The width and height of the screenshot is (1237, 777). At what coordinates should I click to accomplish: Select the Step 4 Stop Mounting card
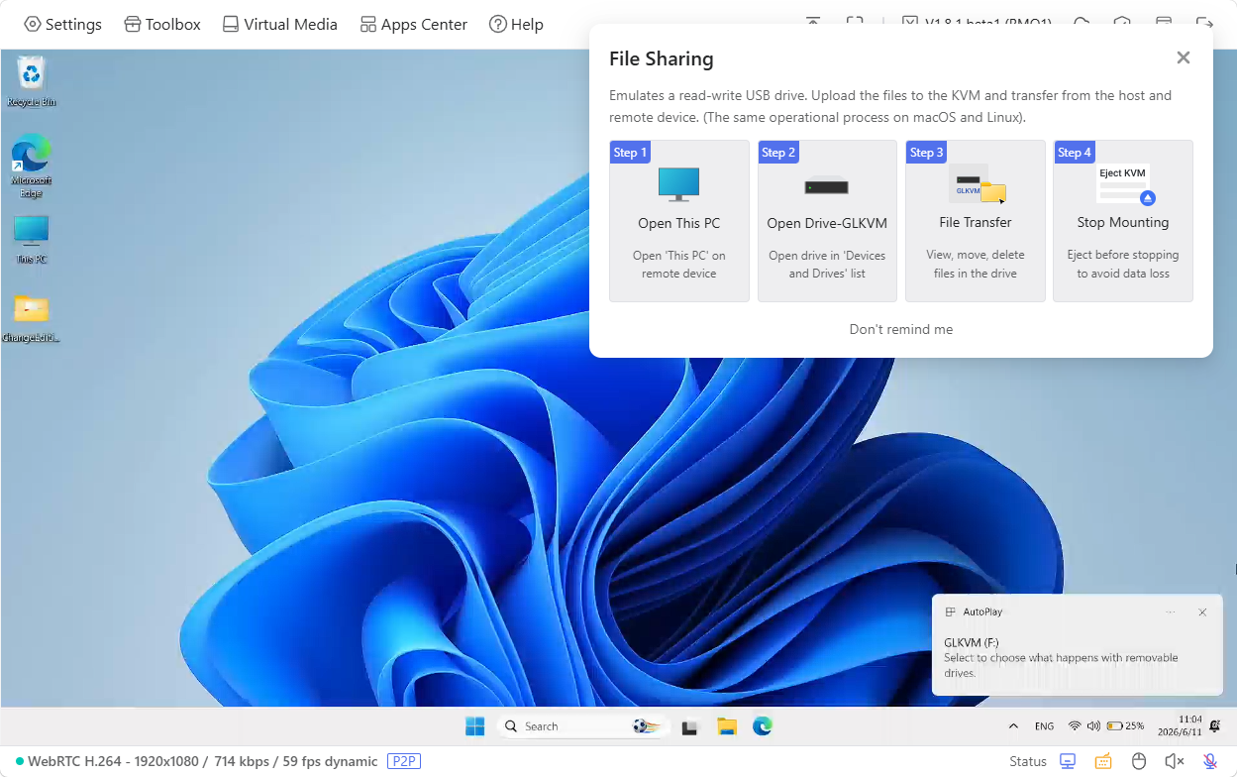1123,221
